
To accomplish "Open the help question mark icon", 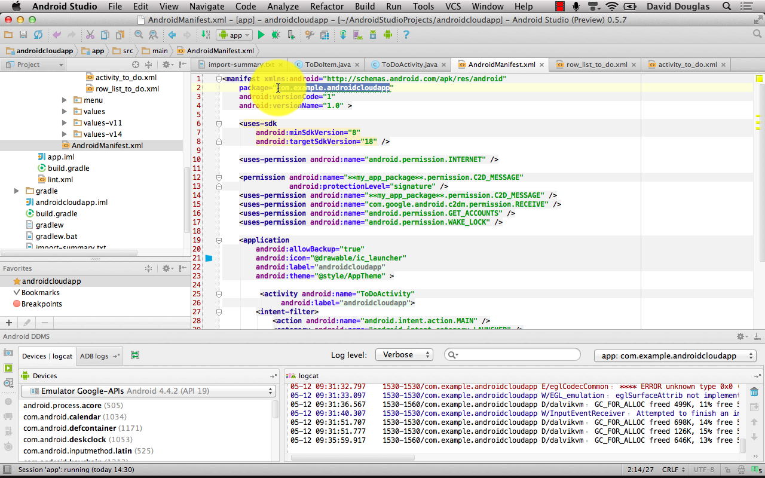I will point(406,35).
